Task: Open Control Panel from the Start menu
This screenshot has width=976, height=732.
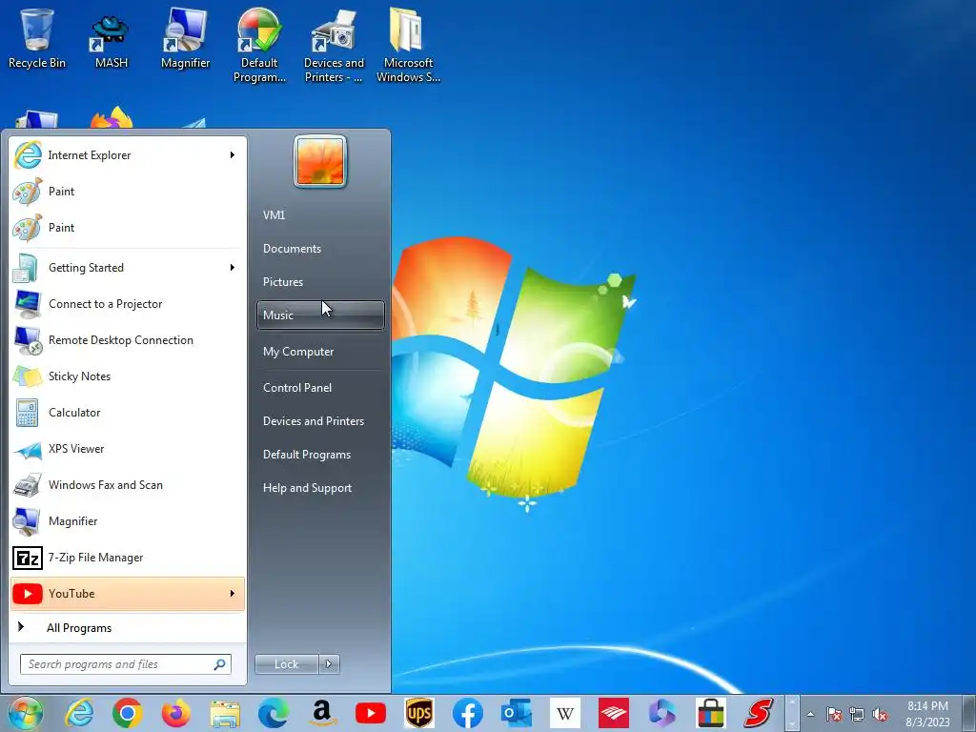Action: pos(320,388)
